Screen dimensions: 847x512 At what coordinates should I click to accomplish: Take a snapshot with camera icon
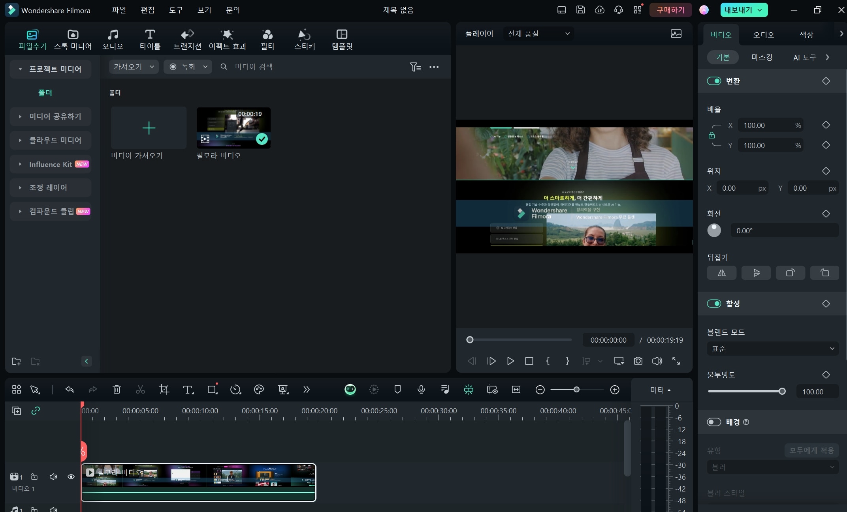point(638,361)
